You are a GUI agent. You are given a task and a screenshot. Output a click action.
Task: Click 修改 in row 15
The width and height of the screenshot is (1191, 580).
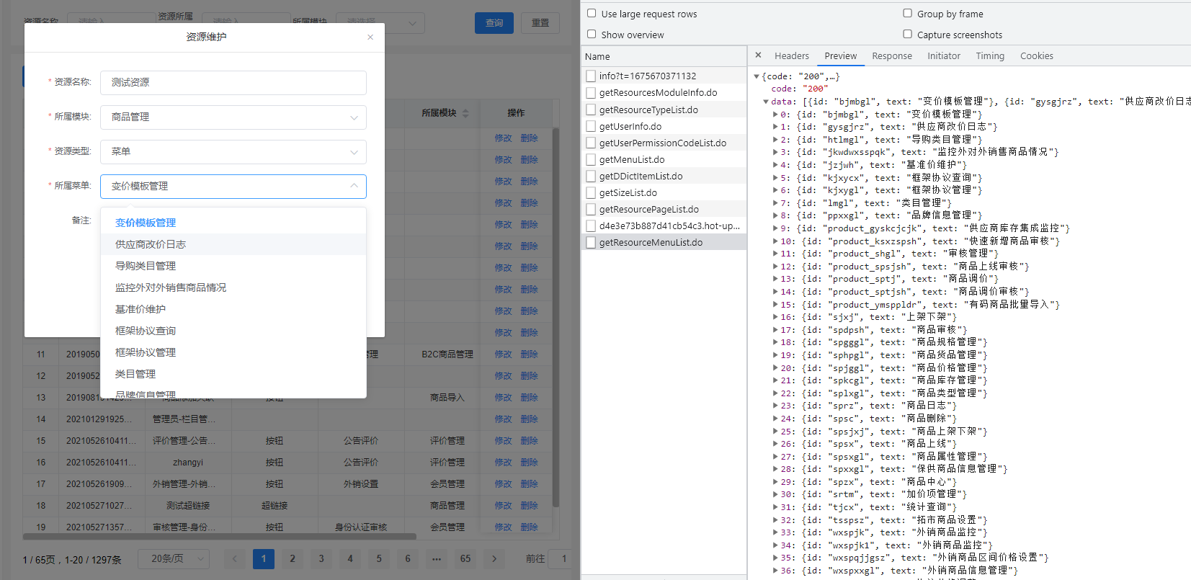(x=503, y=441)
